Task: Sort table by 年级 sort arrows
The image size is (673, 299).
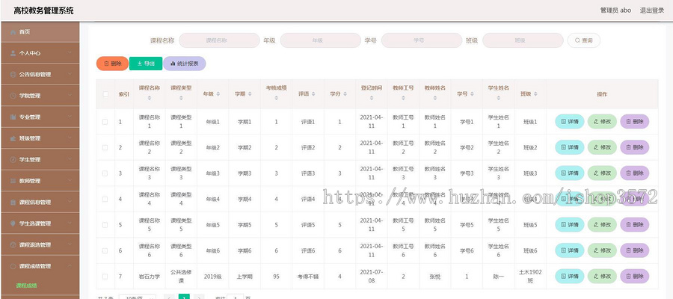Action: [218, 94]
